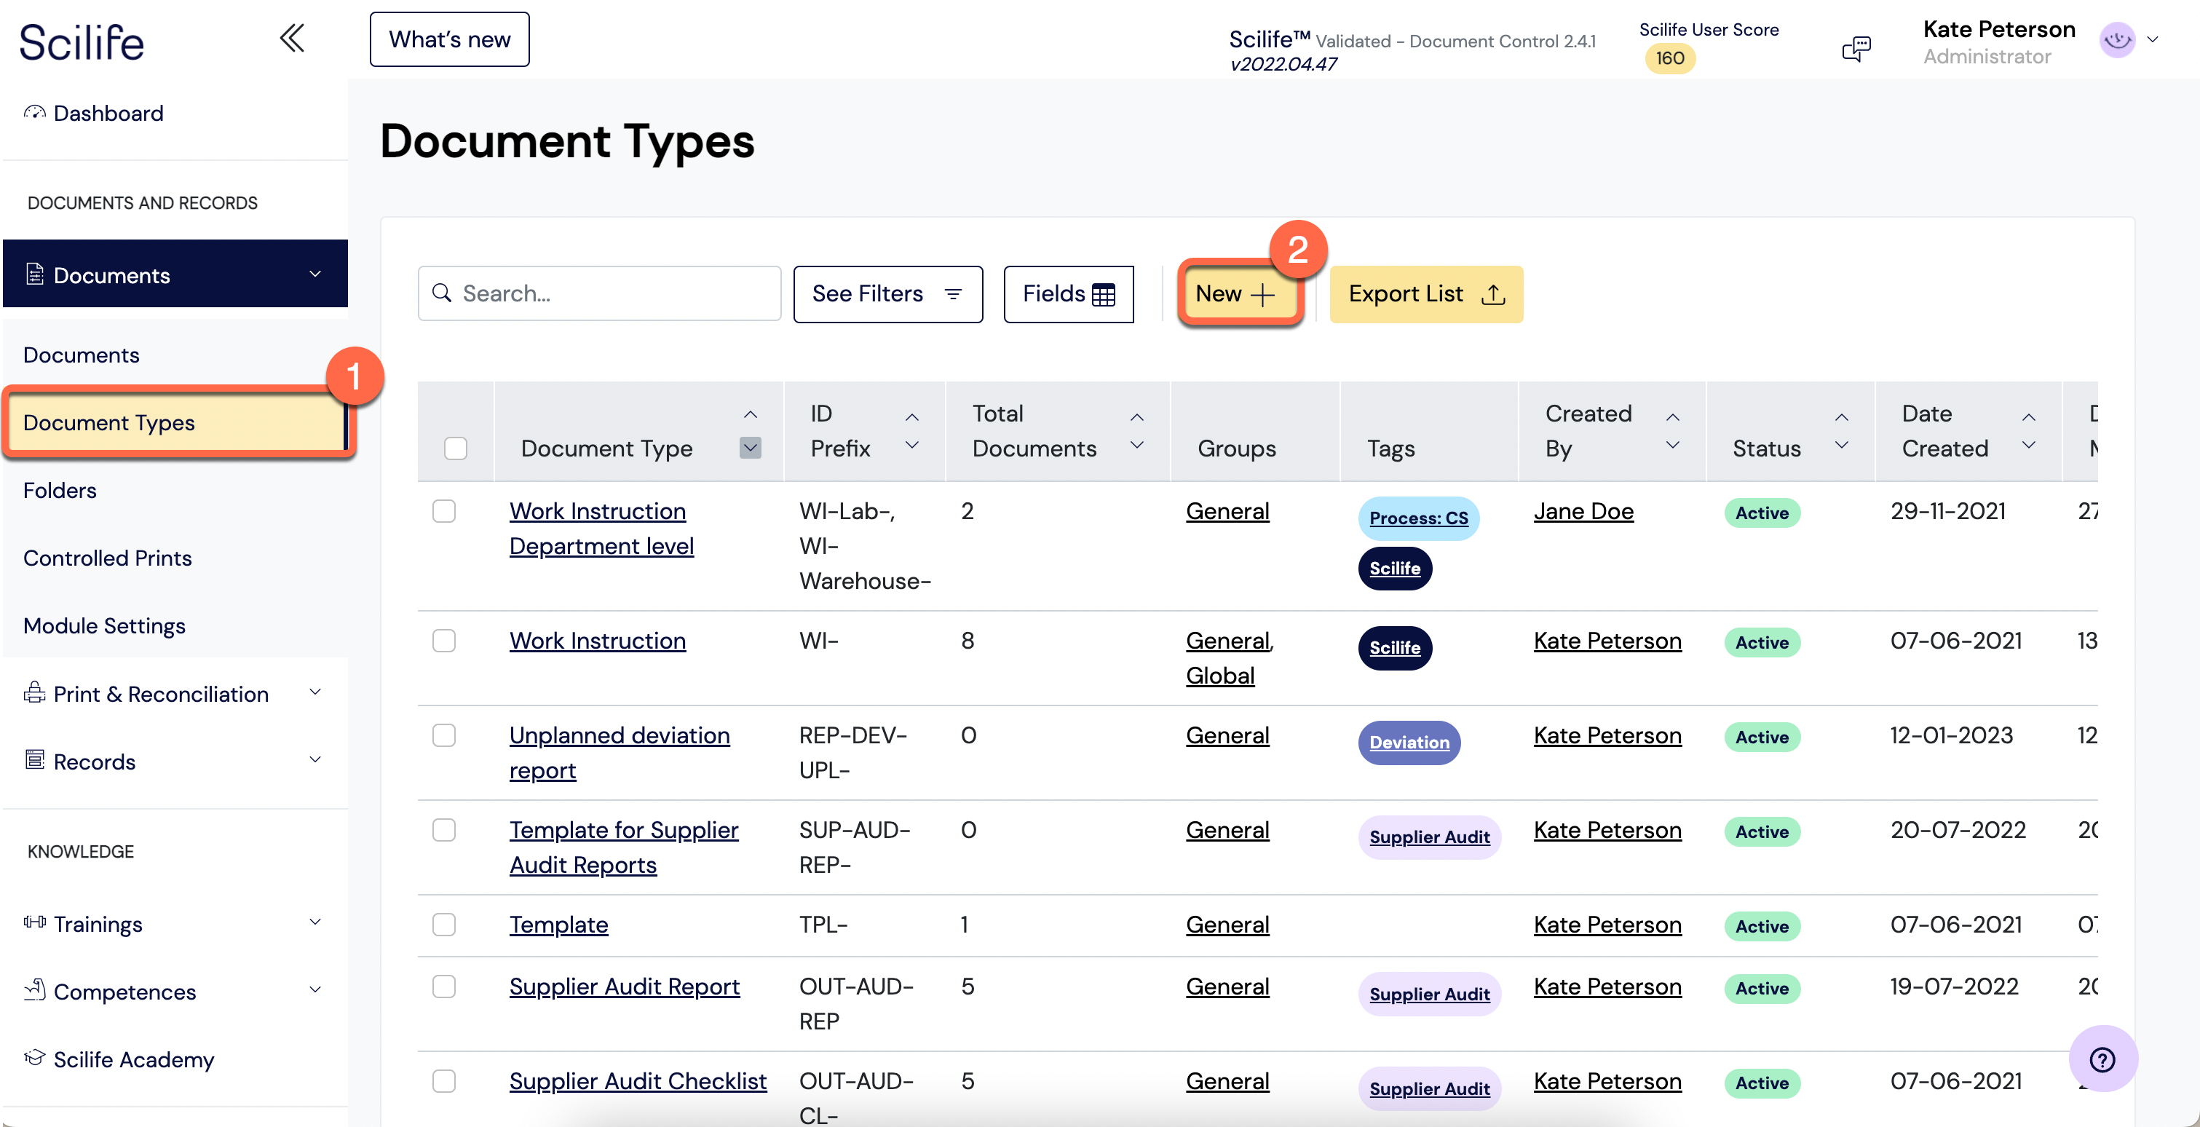Click the Scilife logo
This screenshot has width=2200, height=1127.
pos(82,41)
